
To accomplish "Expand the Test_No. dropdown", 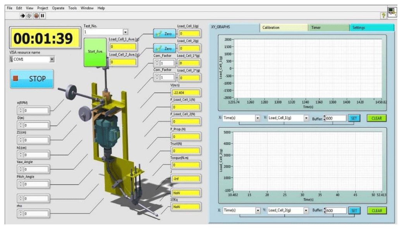I will [125, 32].
